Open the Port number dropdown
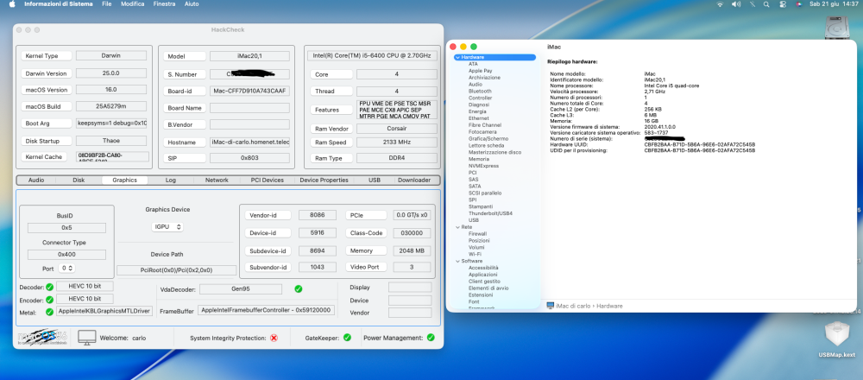 tap(67, 269)
